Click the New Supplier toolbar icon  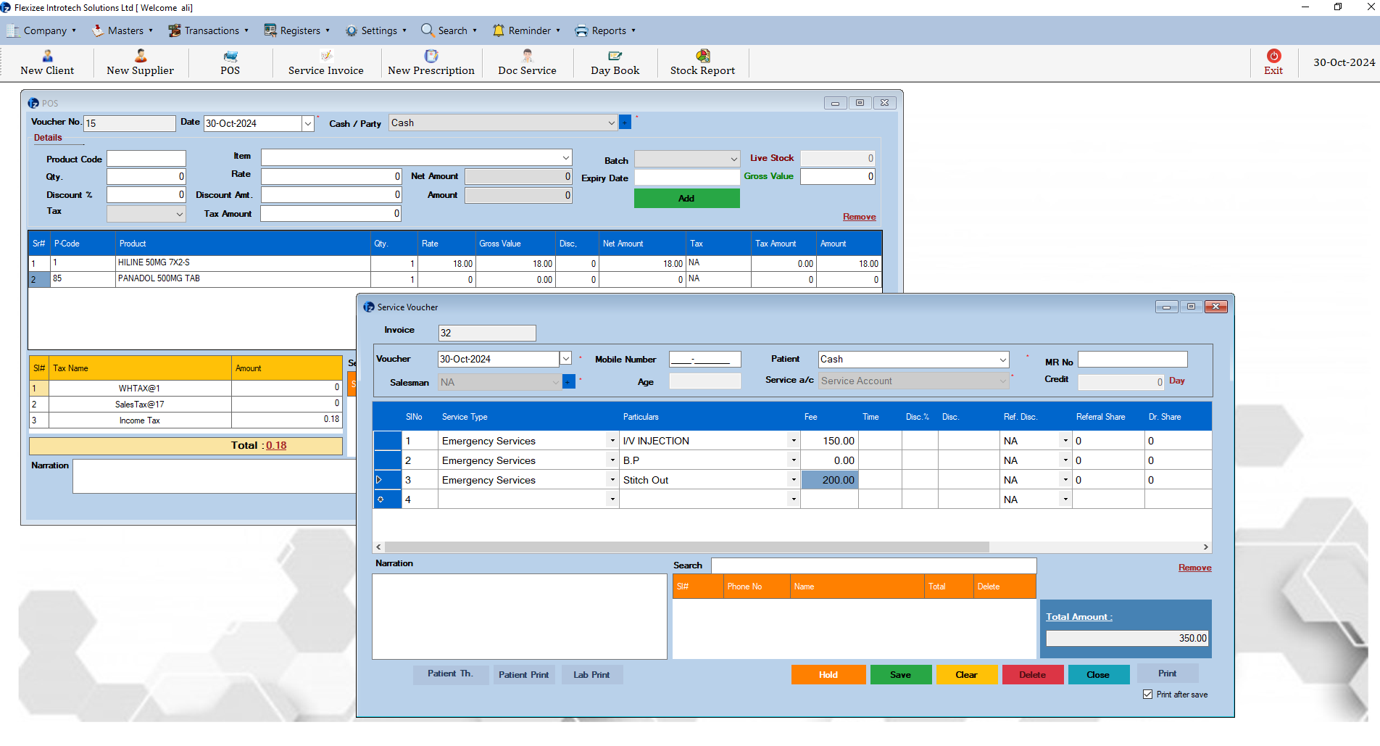140,57
